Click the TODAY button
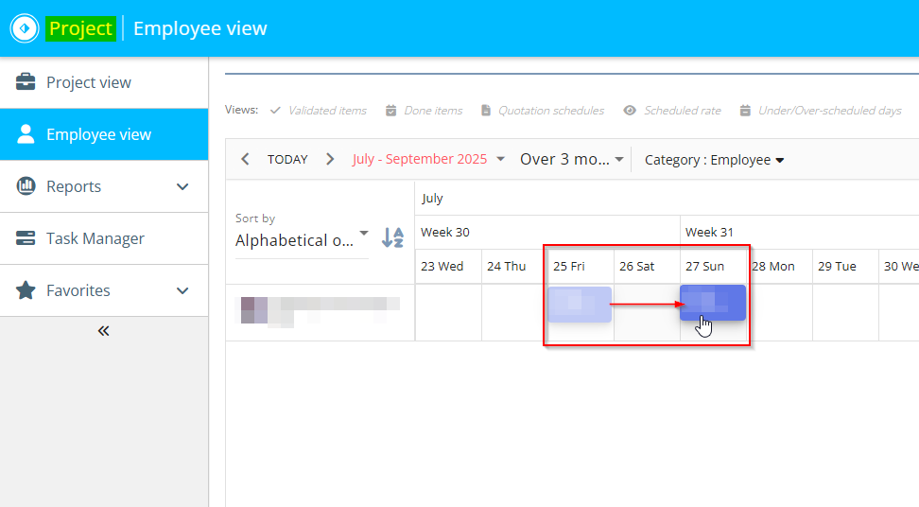 (x=287, y=159)
